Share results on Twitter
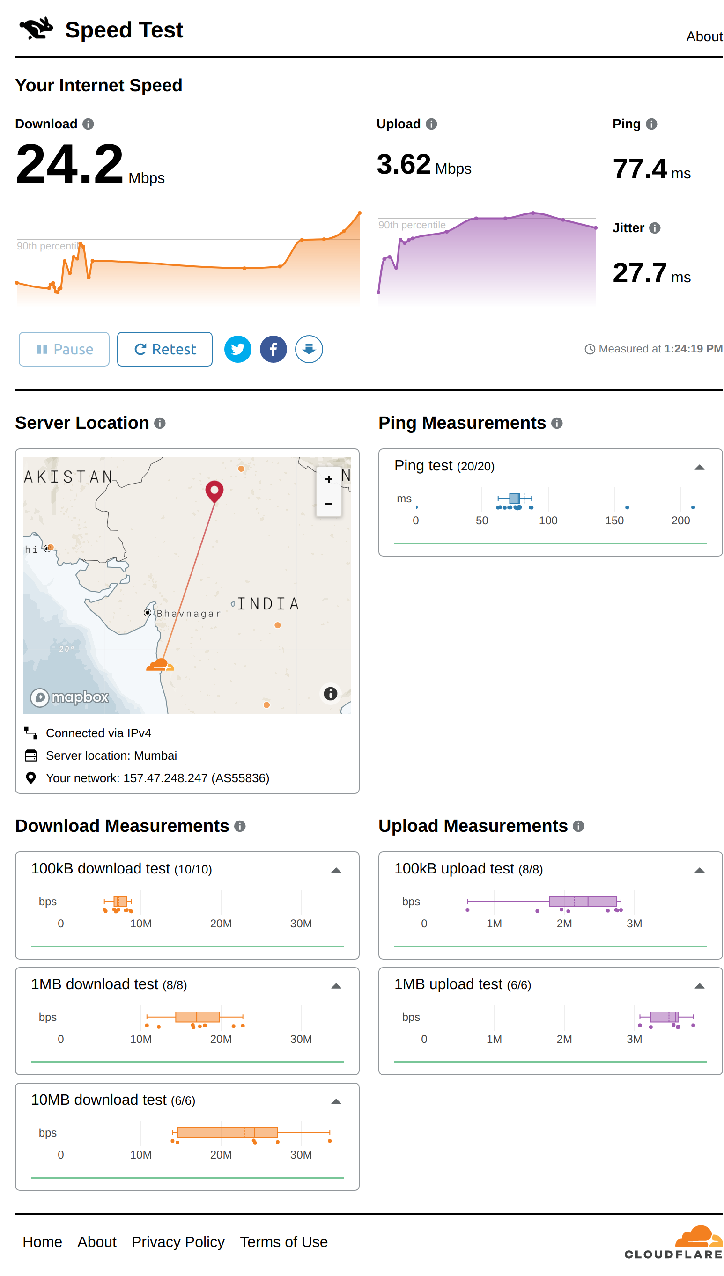The width and height of the screenshot is (724, 1276). pyautogui.click(x=238, y=349)
